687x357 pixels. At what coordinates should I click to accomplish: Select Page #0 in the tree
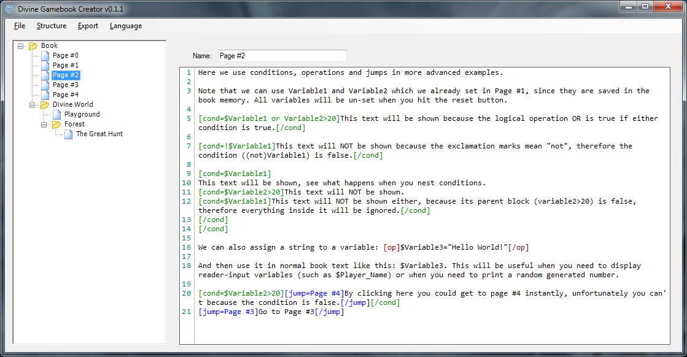pos(65,56)
